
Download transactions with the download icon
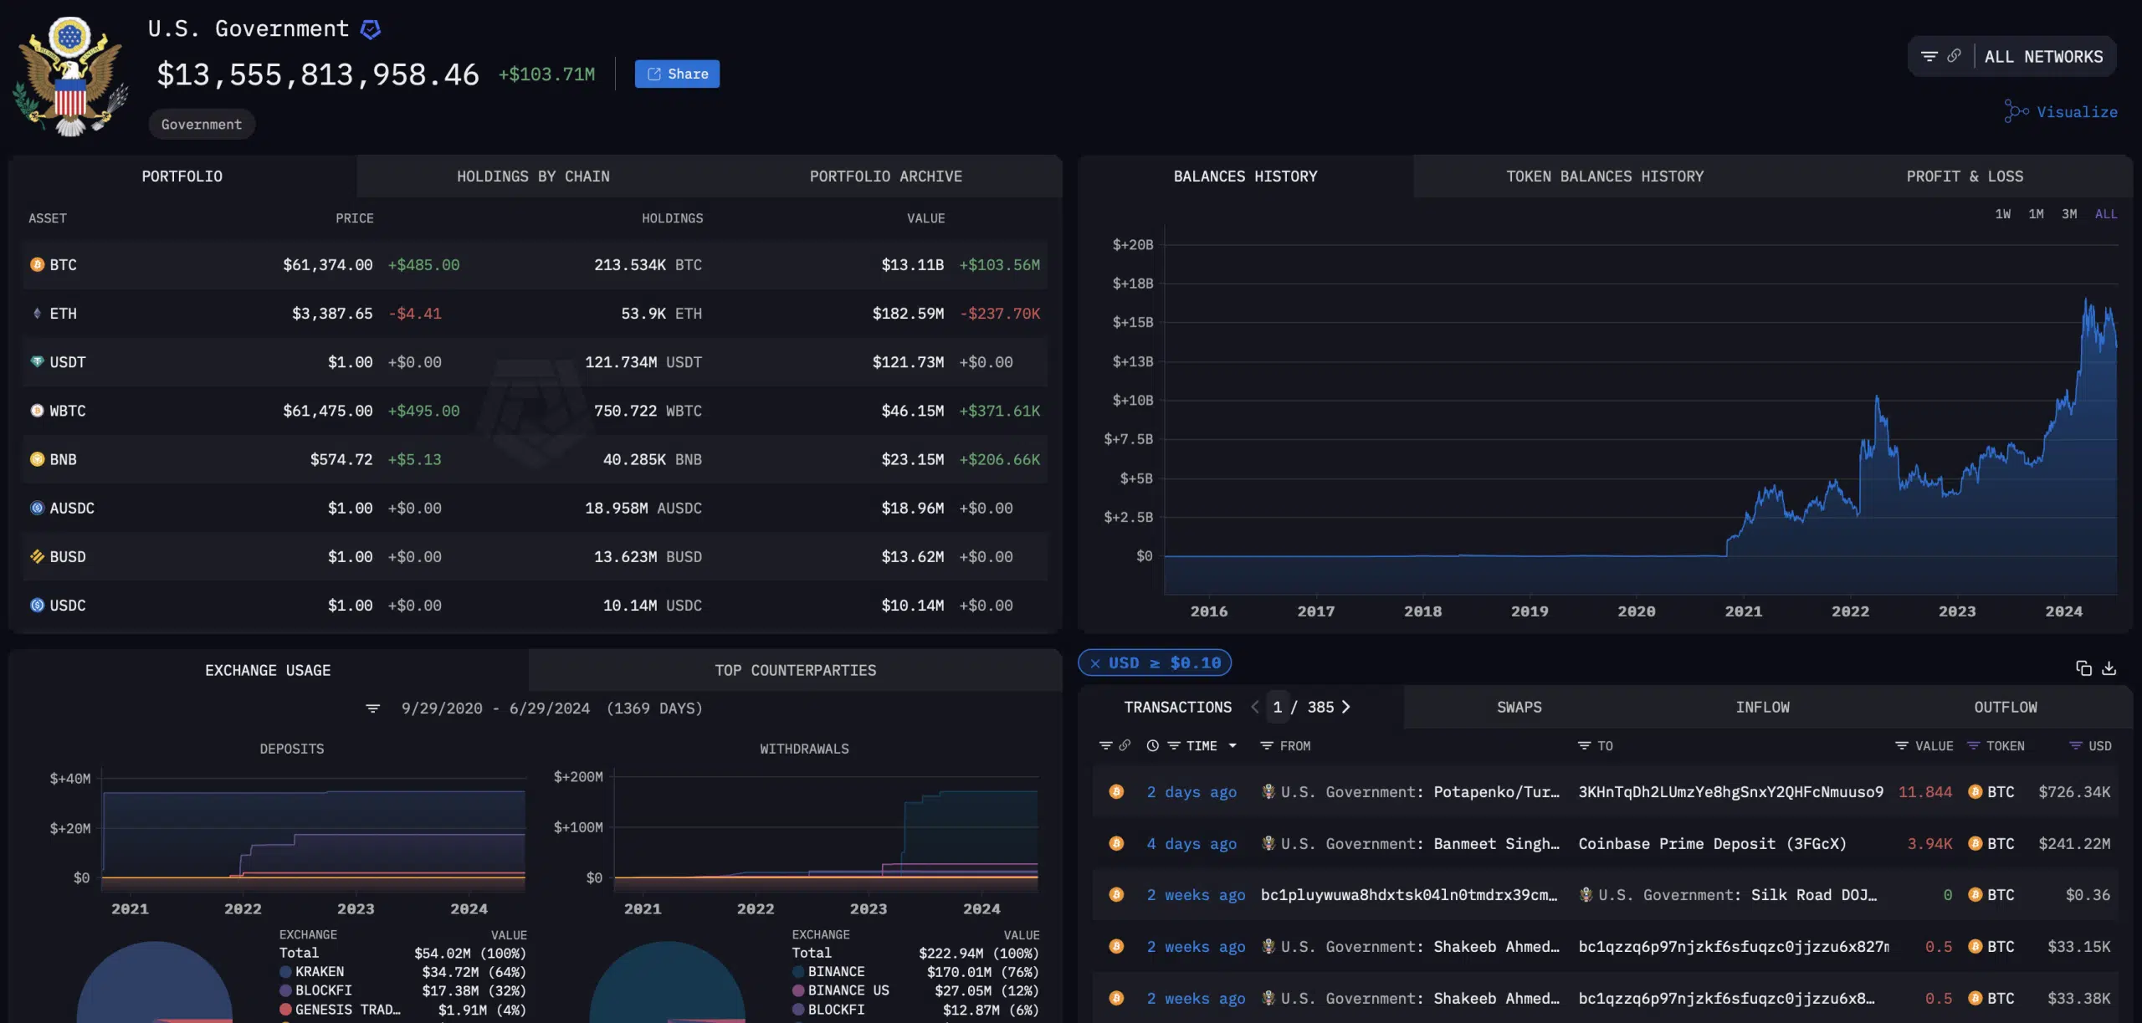[2109, 668]
